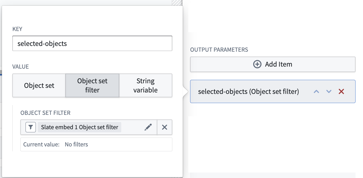Clear the Slate embed filter with X icon
Screen dimensions: 363x178
(165, 127)
